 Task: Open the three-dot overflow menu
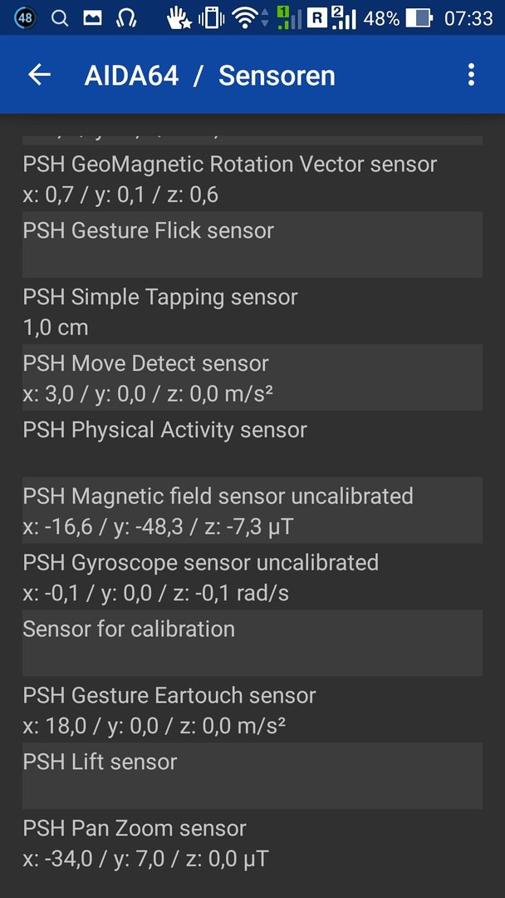point(471,75)
